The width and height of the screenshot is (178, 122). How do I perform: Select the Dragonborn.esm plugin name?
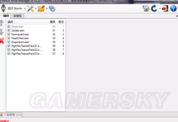pos(20,42)
